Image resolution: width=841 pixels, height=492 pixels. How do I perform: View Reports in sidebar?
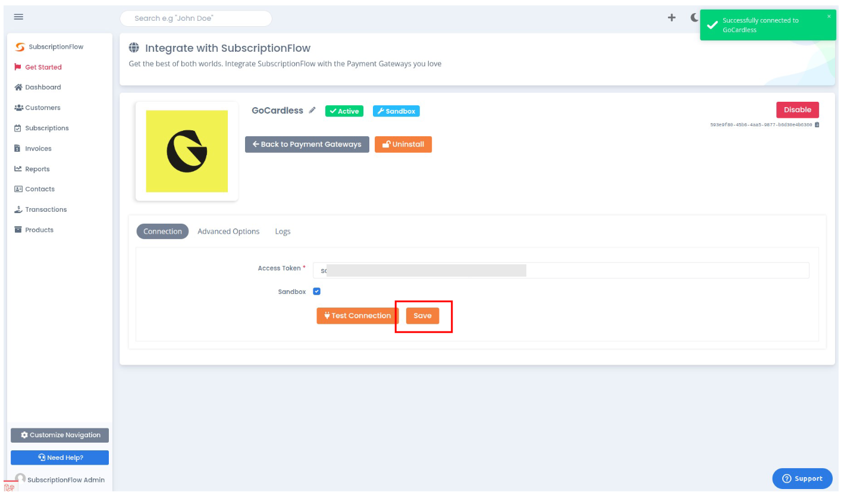(37, 169)
